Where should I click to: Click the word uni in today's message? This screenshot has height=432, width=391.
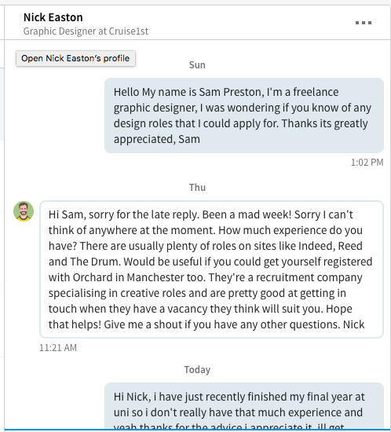pyautogui.click(x=121, y=412)
